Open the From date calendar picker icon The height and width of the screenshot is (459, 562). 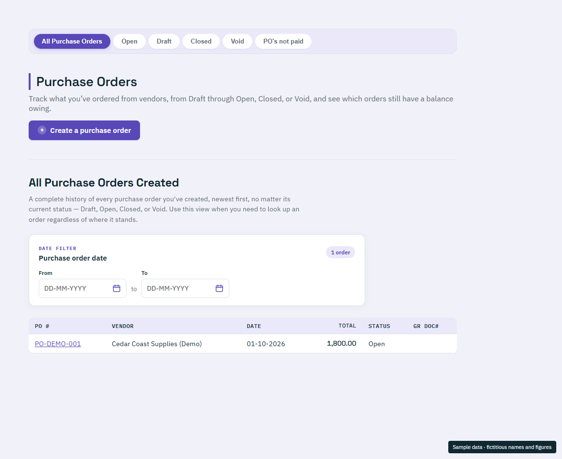(x=117, y=288)
